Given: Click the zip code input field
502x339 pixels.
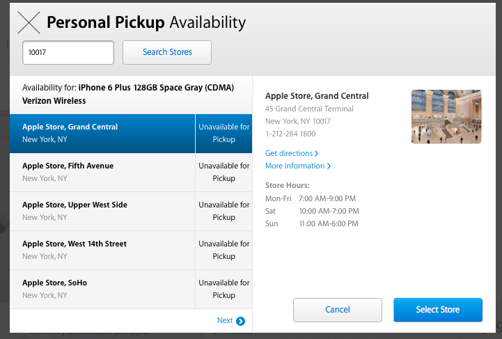Looking at the screenshot, I should point(68,52).
